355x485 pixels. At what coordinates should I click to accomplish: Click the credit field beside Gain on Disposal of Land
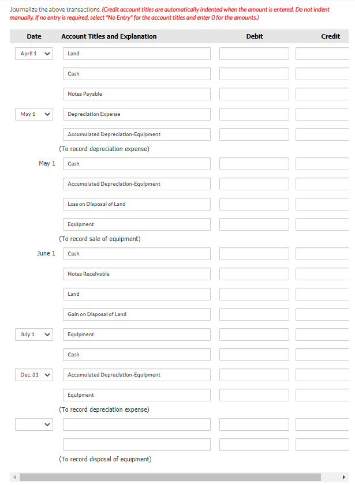pos(322,314)
